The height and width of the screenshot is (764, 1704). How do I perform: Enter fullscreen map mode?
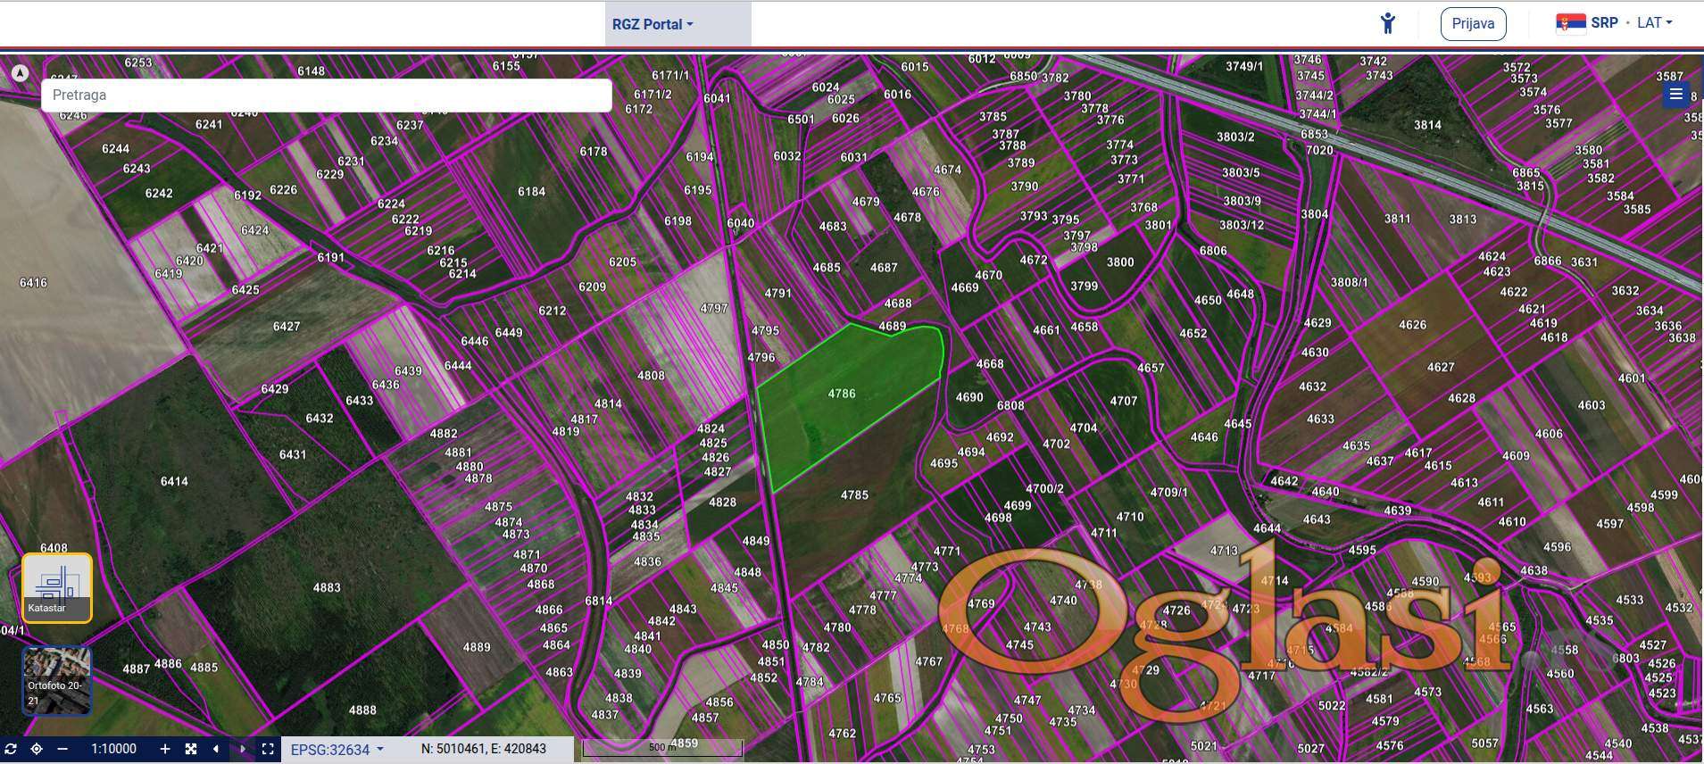point(268,749)
